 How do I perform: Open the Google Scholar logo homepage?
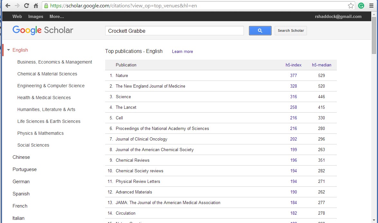pos(43,30)
